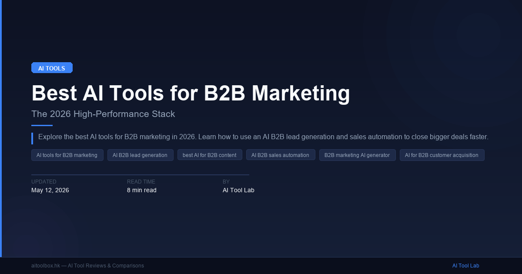Select the 'AI tools for B2B marketing' tag

click(x=67, y=155)
